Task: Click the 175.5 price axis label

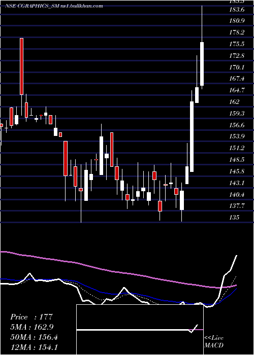Action: [237, 44]
